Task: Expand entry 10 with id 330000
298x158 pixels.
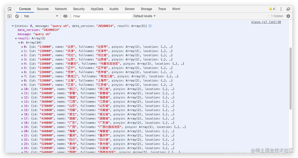Action: point(22,89)
